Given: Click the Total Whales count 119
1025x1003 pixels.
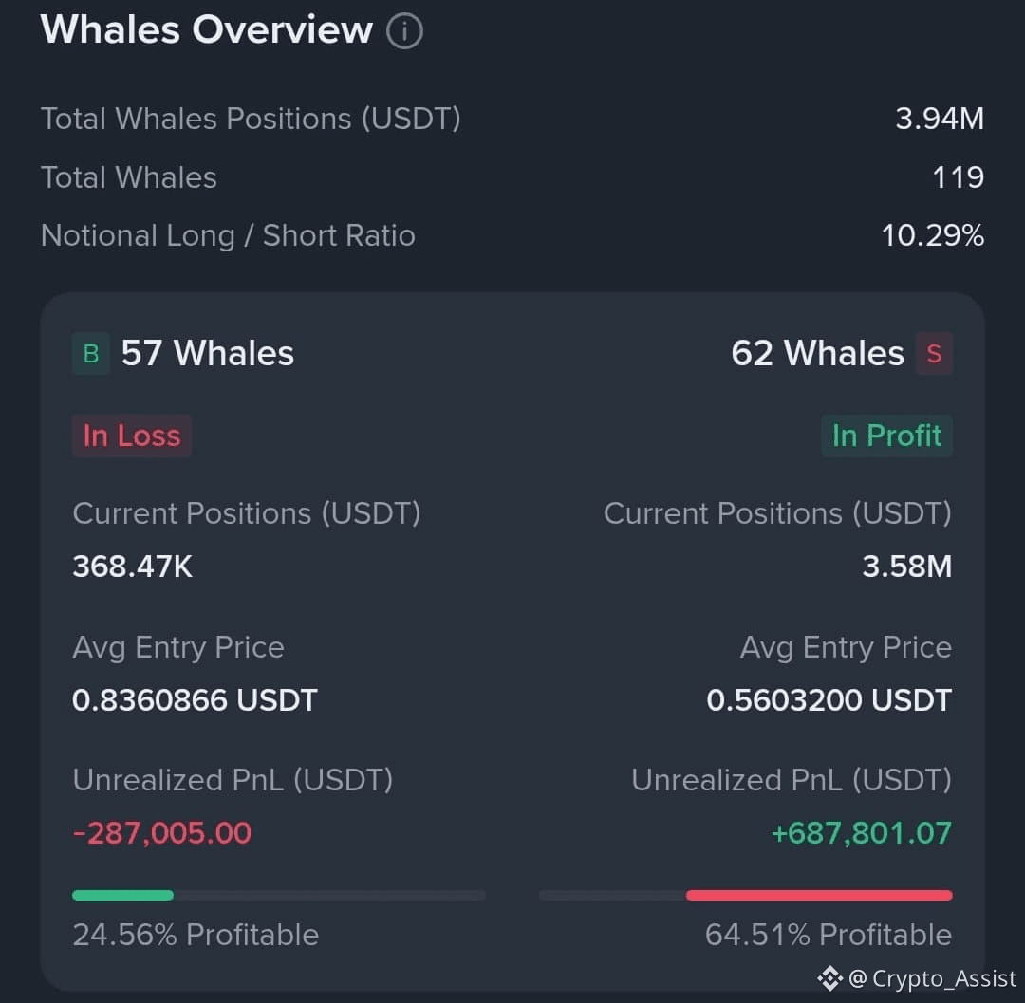Looking at the screenshot, I should point(959,177).
